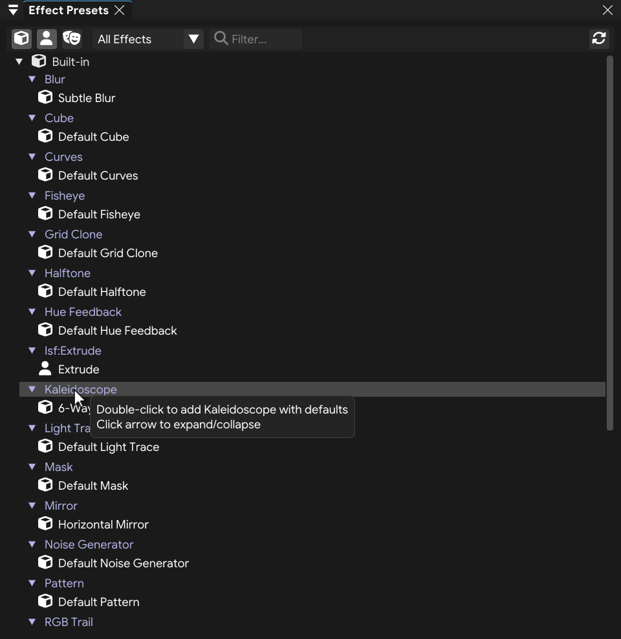Viewport: 621px width, 639px height.
Task: Click the Kaleidoscope category label
Action: [81, 390]
